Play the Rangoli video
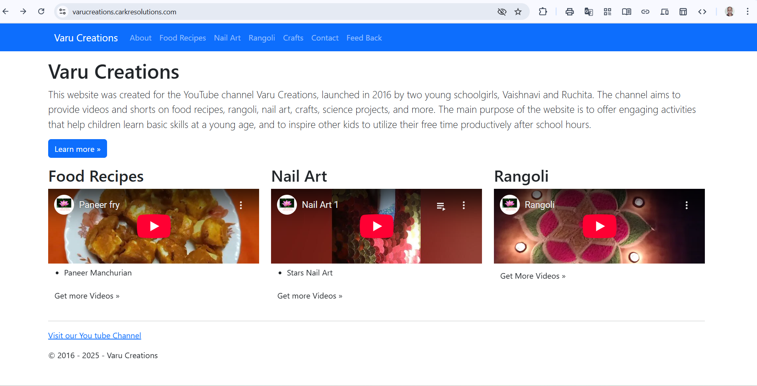The image size is (757, 386). (599, 226)
